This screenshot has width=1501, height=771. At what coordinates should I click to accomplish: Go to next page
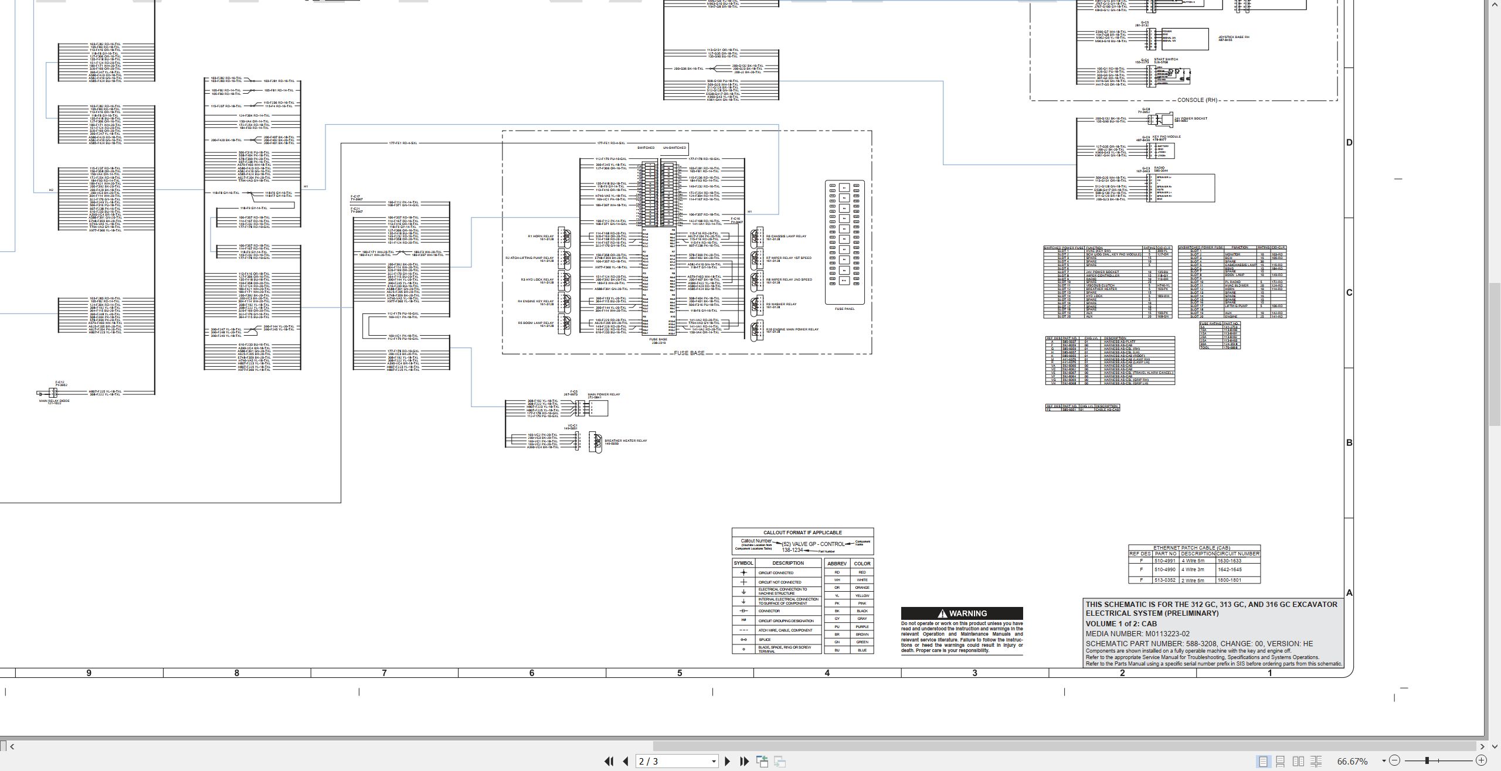(x=728, y=761)
